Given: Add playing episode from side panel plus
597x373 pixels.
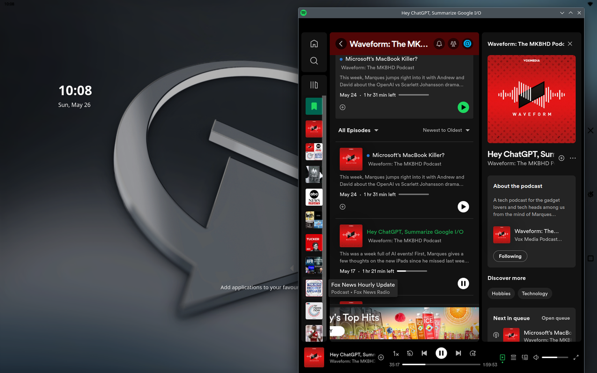Looking at the screenshot, I should tap(562, 158).
